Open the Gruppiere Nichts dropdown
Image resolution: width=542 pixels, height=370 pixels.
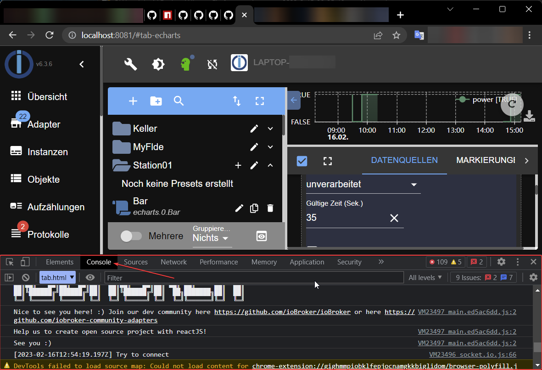pyautogui.click(x=212, y=238)
